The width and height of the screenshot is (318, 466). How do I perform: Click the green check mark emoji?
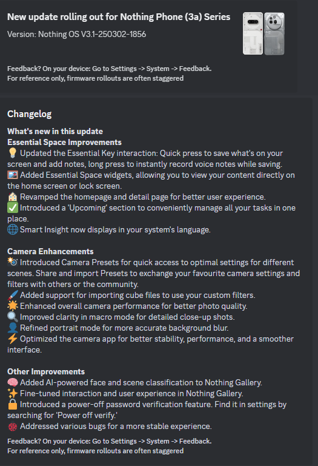pyautogui.click(x=13, y=208)
